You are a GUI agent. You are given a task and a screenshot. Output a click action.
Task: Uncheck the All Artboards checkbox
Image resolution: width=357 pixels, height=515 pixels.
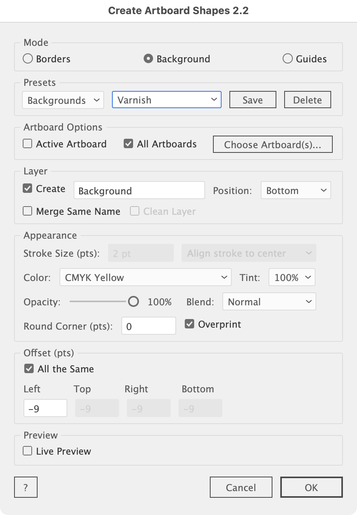point(128,144)
